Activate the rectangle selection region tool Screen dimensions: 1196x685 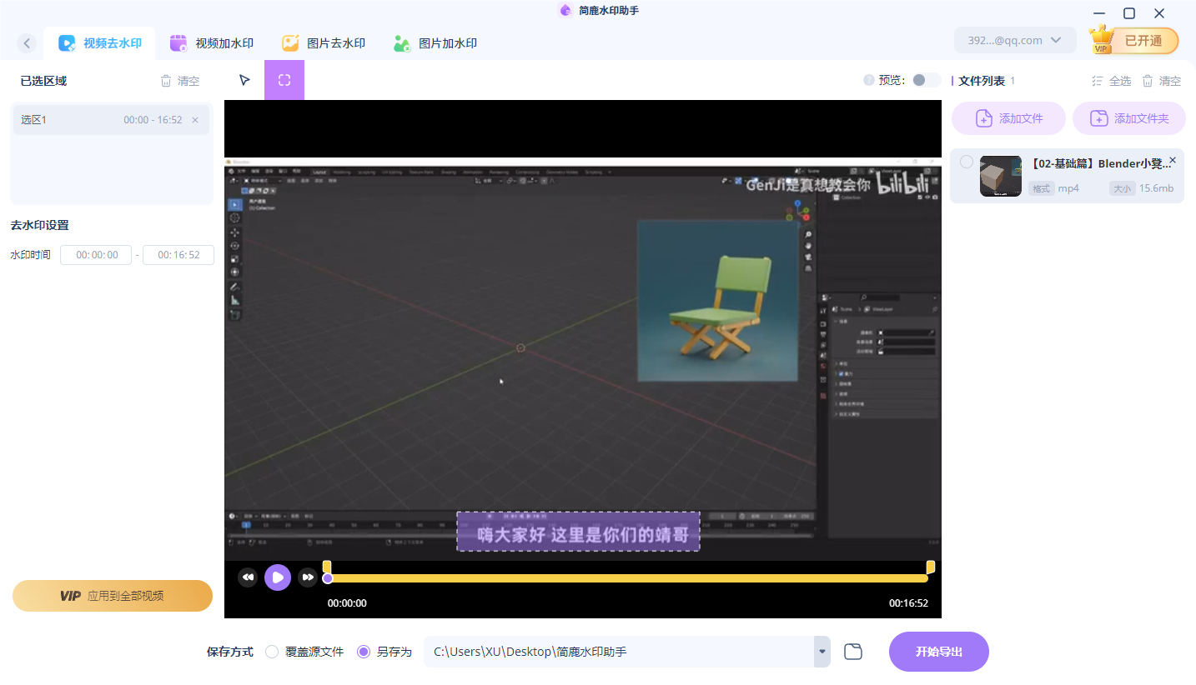coord(284,80)
